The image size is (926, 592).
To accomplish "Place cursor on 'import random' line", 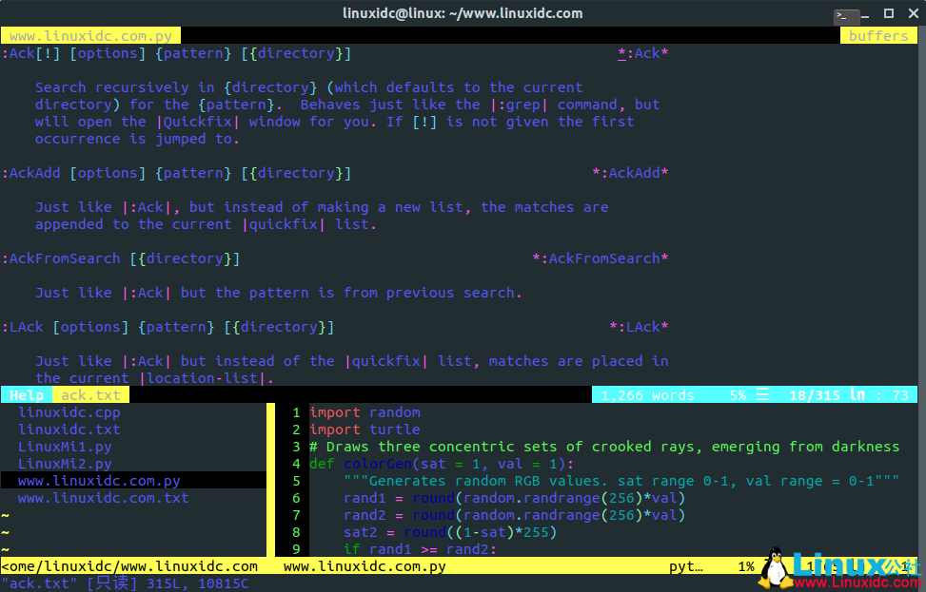I will pyautogui.click(x=364, y=412).
